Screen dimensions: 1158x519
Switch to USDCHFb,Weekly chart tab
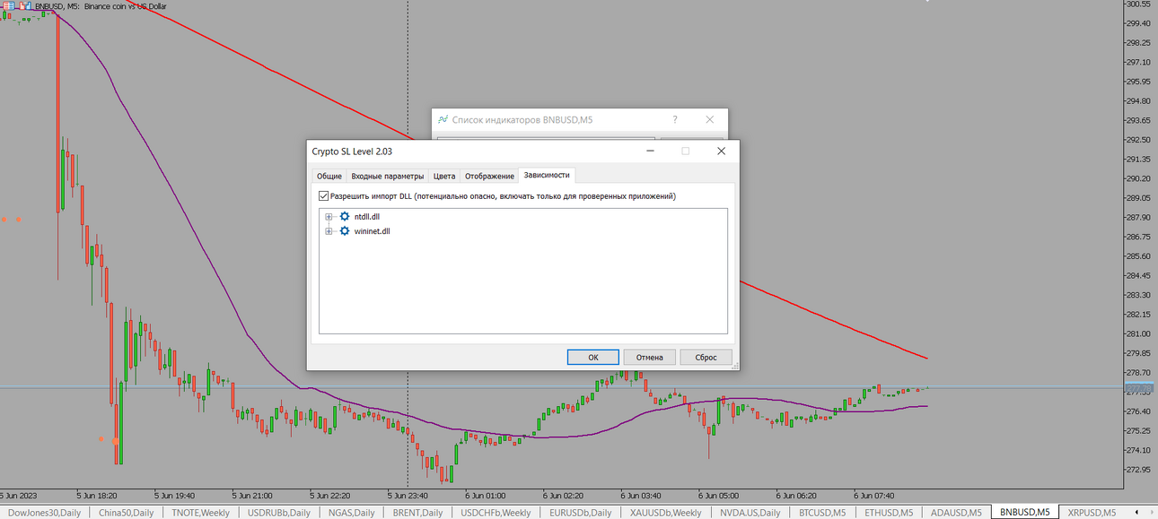496,513
